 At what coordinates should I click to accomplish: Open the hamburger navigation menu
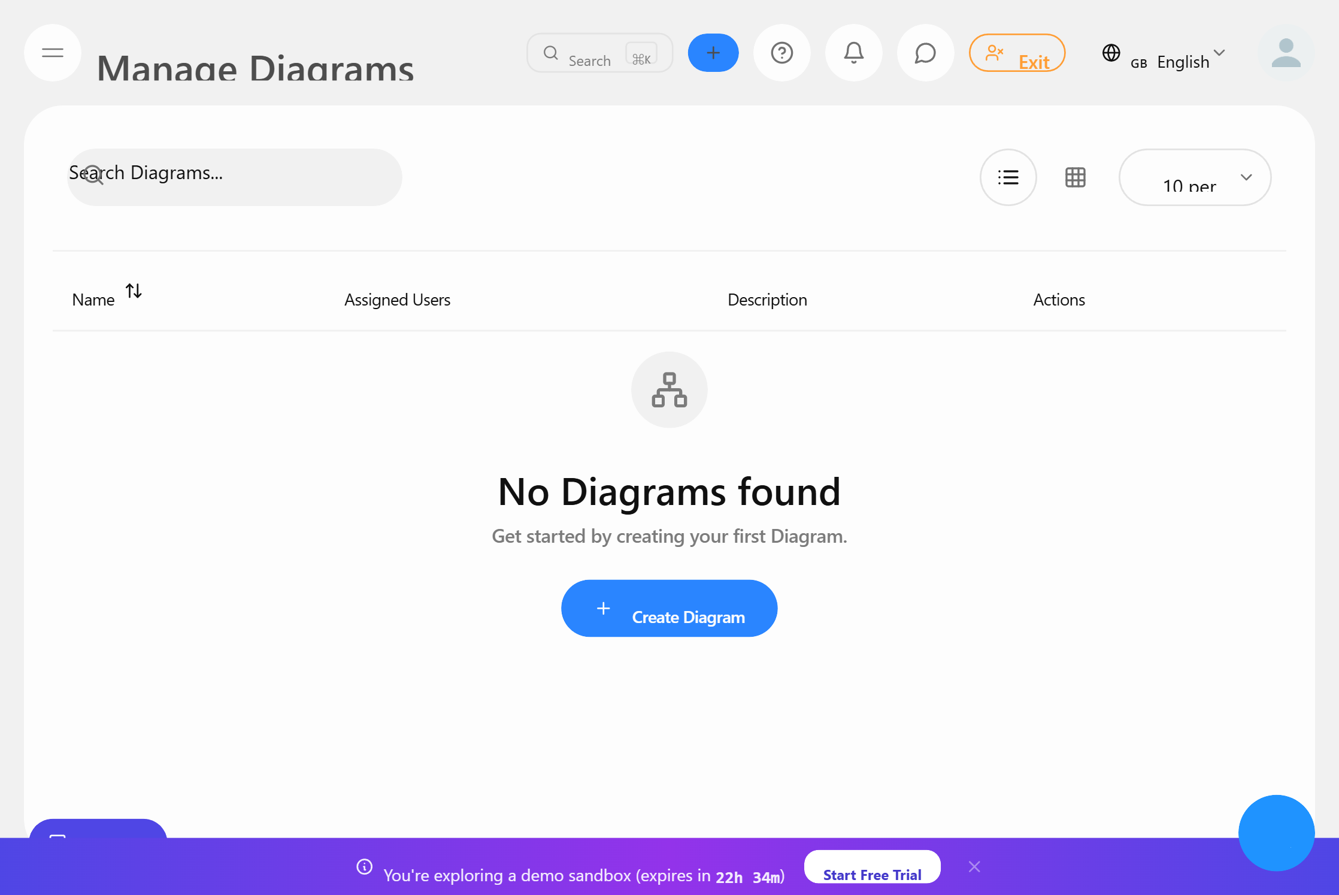[52, 53]
